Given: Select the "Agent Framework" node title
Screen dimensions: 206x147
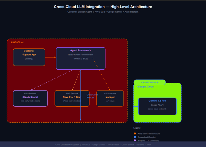Looking at the screenshot, I should coord(81,50).
